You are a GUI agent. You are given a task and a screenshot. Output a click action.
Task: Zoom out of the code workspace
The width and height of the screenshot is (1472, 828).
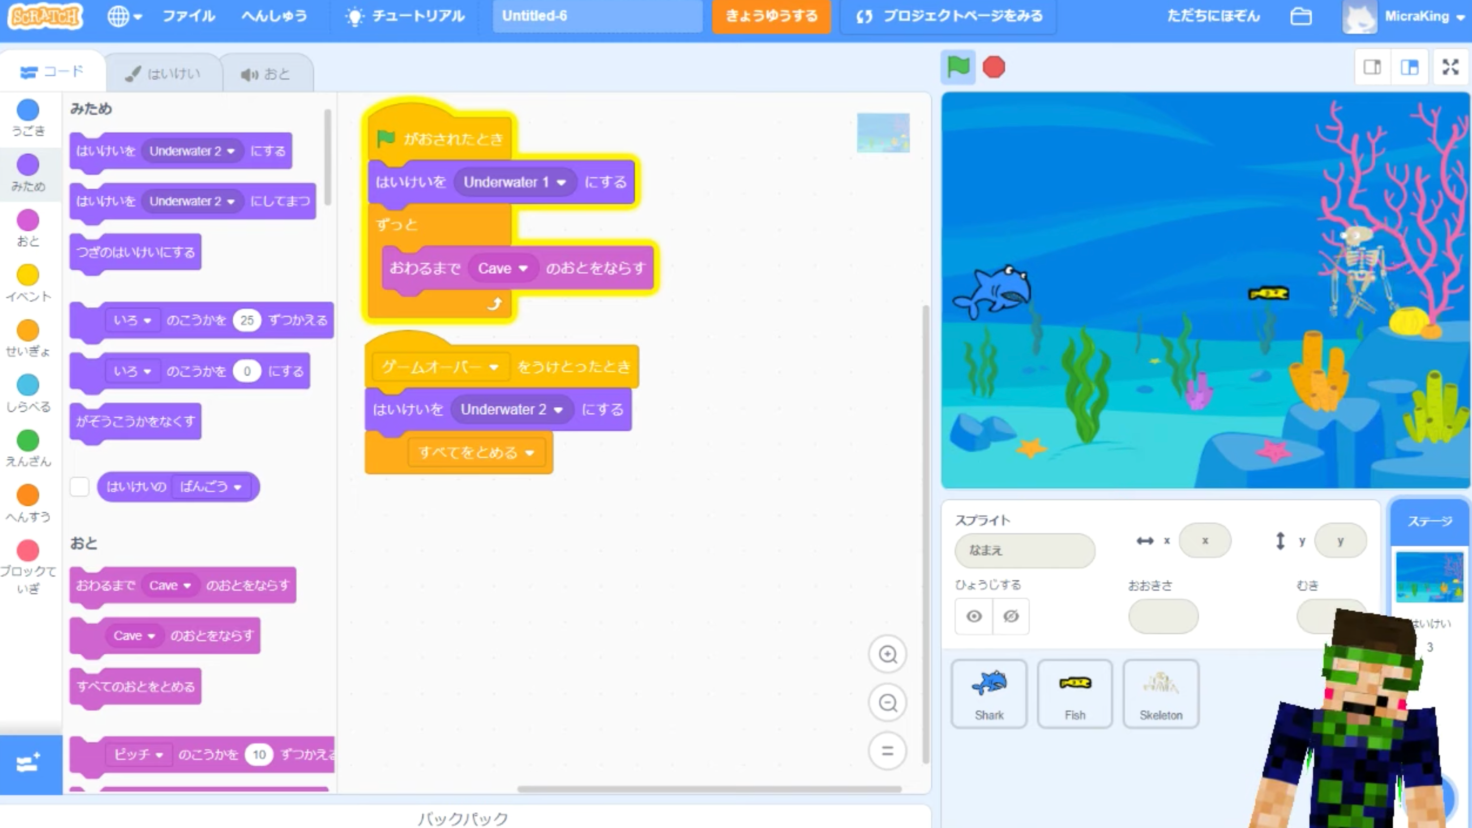click(x=887, y=702)
